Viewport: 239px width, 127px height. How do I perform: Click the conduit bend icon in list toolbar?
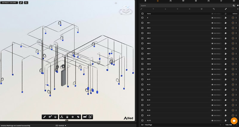[x=214, y=9]
